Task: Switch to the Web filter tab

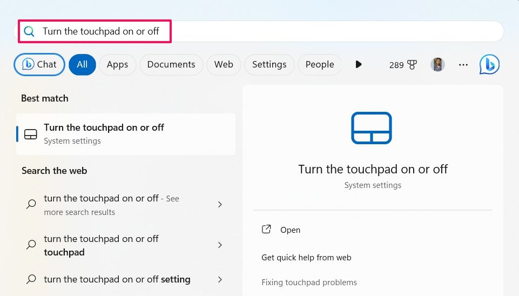Action: (x=224, y=64)
